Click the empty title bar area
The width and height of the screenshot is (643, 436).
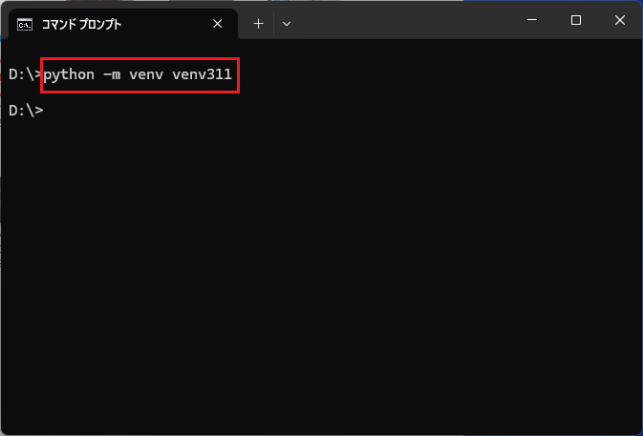pos(401,21)
